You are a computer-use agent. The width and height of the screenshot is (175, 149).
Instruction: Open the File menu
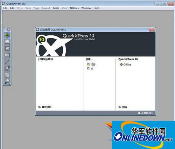point(5,8)
